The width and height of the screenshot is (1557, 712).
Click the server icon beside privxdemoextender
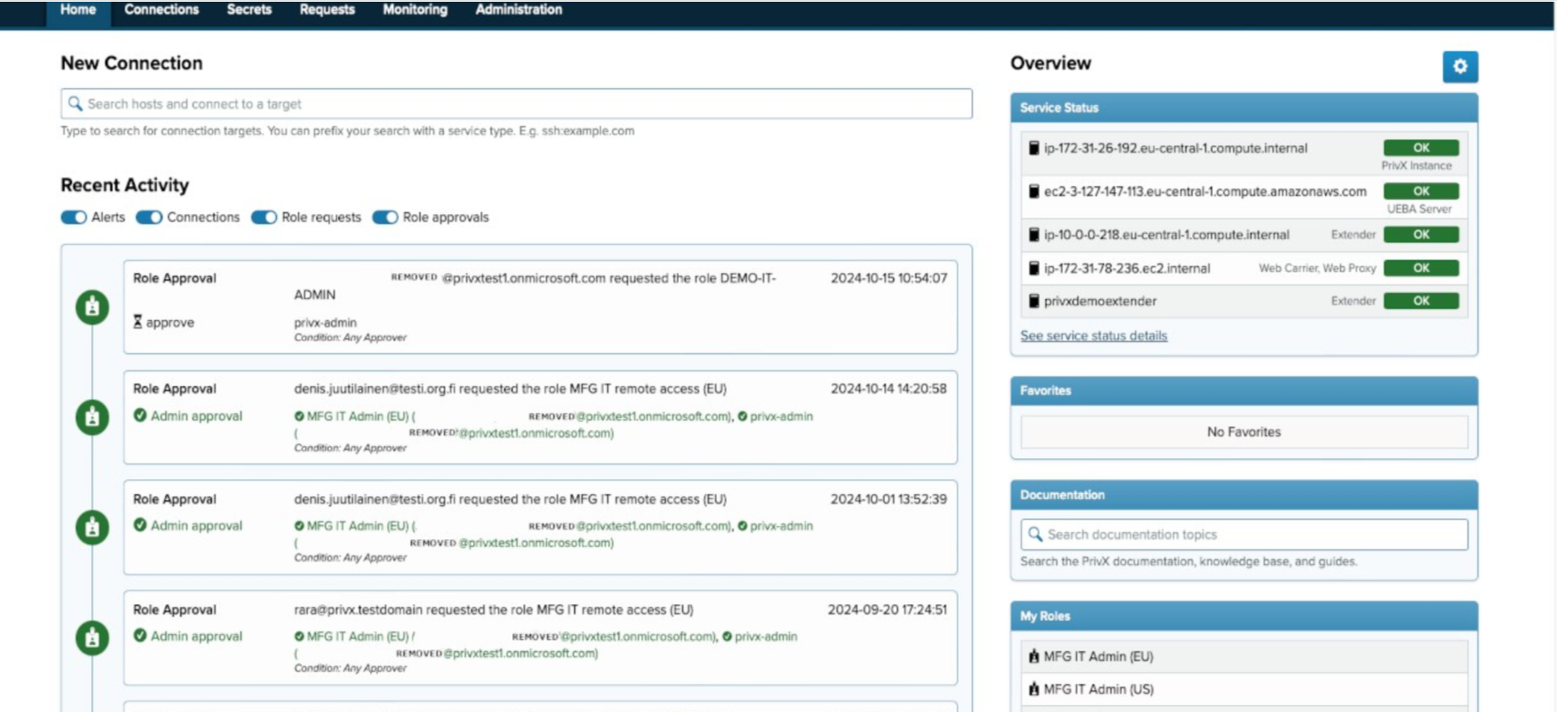click(x=1034, y=301)
